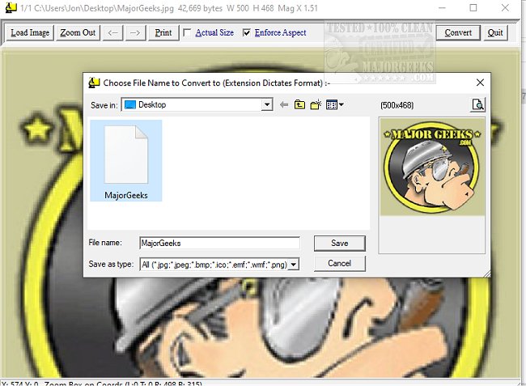Click the Zoom Out button
Screen dimensions: 526x386
(78, 33)
